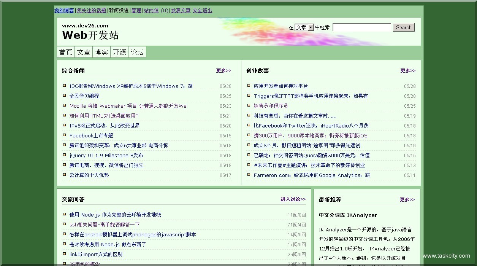Viewport: 477px width, 266px height.
Task: Switch to the 博客 tab
Action: (101, 52)
